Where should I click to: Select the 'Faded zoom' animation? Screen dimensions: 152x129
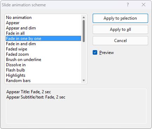point(43,54)
